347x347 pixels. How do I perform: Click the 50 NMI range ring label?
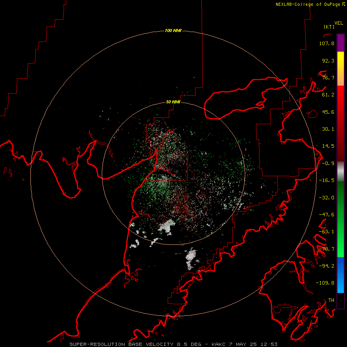(173, 102)
